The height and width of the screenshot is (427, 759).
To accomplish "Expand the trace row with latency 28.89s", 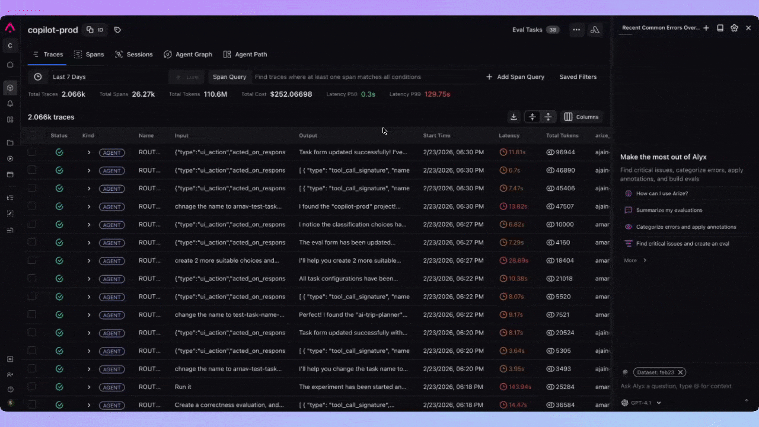I will [89, 260].
